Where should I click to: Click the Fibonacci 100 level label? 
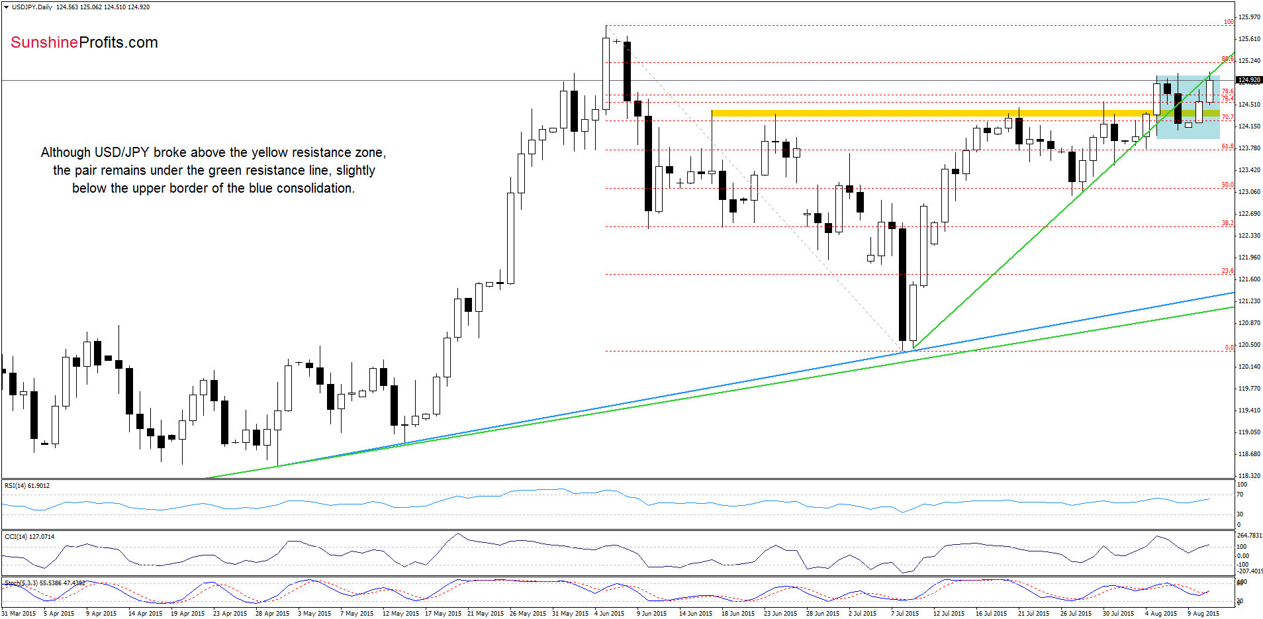[1229, 22]
